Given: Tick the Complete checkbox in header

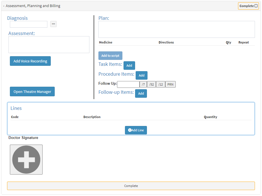Looking at the screenshot, I should click(x=256, y=6).
